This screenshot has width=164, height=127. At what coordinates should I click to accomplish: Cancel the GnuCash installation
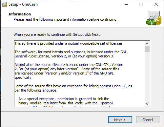coord(148,120)
